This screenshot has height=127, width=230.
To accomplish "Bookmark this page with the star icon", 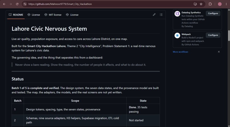I will [x=201, y=4].
